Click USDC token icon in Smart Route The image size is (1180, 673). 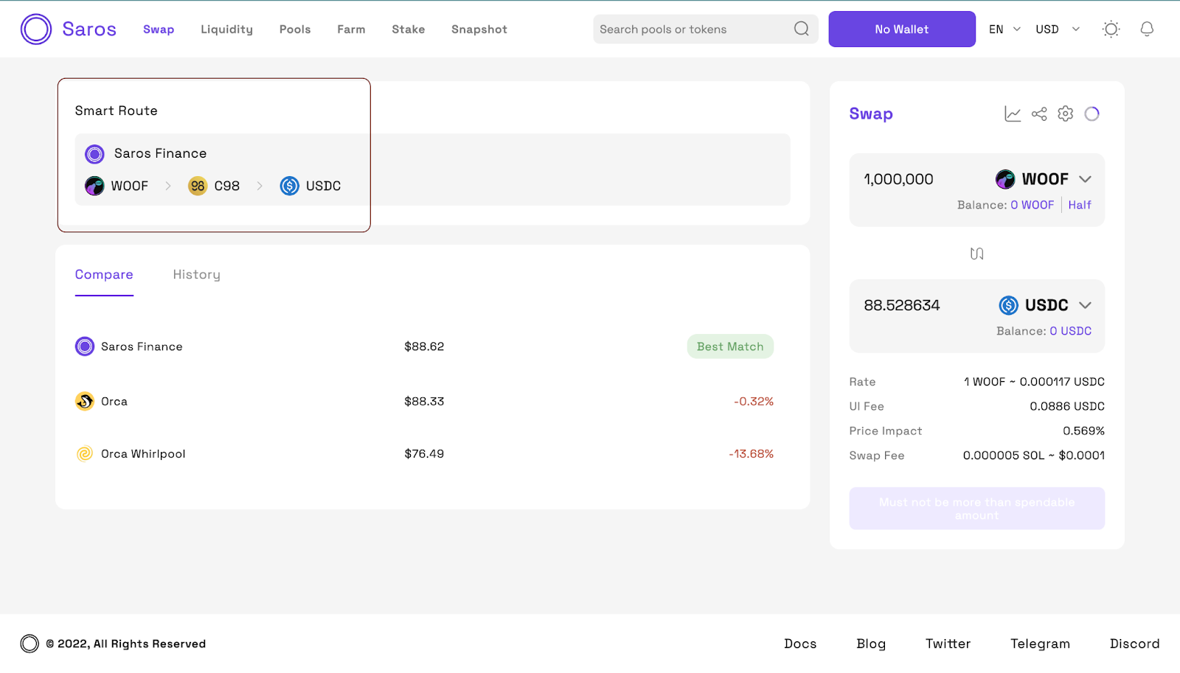(290, 186)
